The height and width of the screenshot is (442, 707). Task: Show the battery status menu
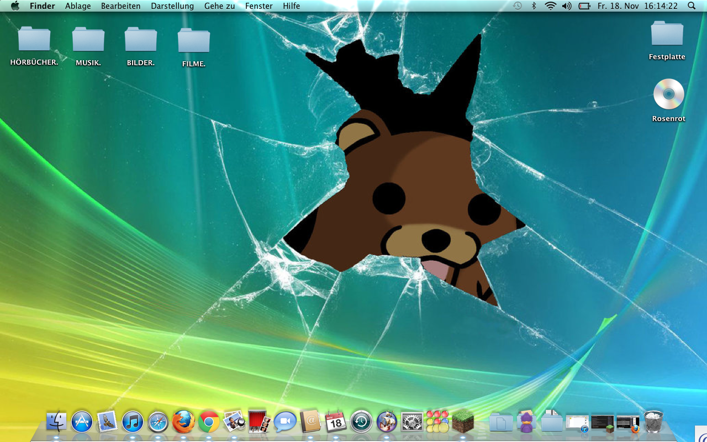tap(584, 6)
